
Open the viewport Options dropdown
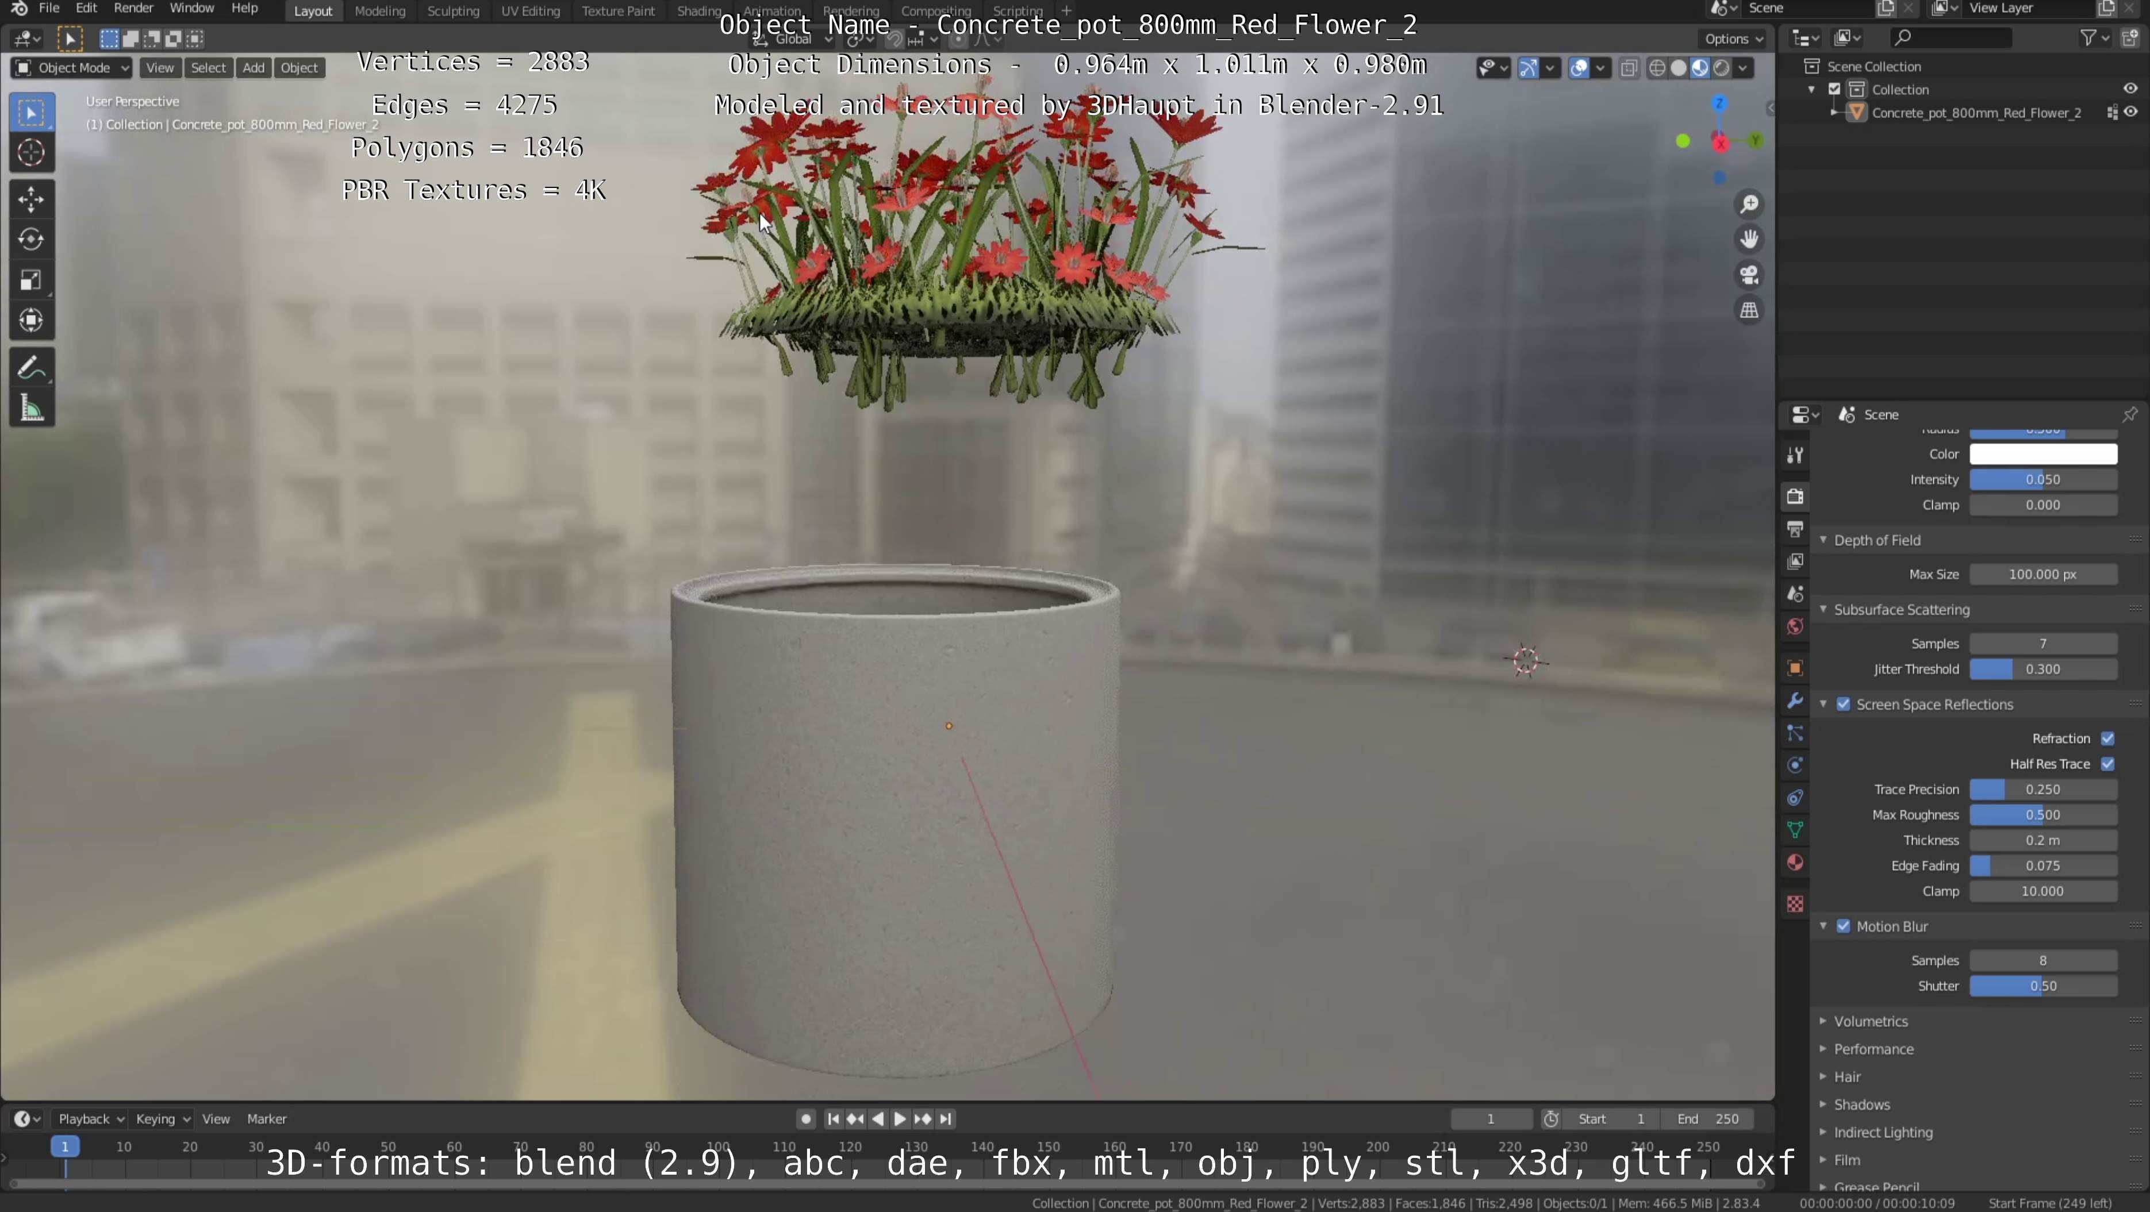point(1733,39)
